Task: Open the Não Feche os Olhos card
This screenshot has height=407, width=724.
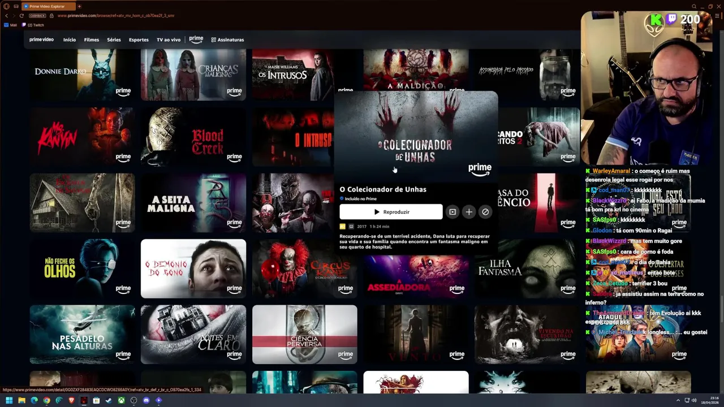Action: click(x=82, y=269)
